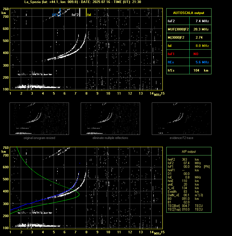Click the blue 'ftEs' label in AUTOSCALA table

[x=171, y=62]
